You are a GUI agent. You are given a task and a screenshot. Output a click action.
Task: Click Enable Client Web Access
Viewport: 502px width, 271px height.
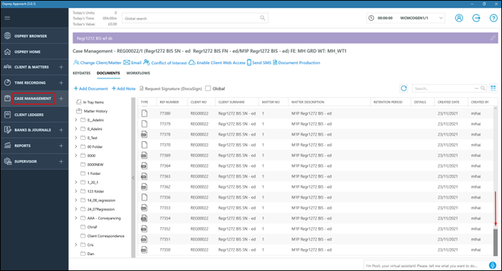click(x=217, y=63)
